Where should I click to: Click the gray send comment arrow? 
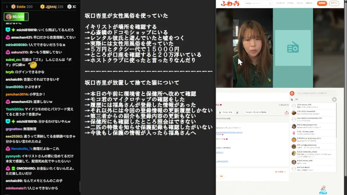334,99
